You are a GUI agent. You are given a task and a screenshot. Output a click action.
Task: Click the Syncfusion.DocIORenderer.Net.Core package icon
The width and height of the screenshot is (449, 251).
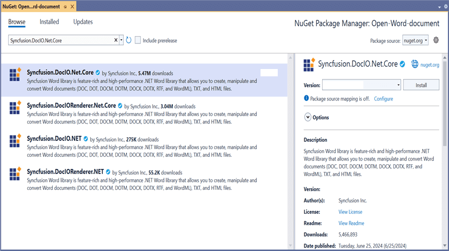pyautogui.click(x=15, y=108)
